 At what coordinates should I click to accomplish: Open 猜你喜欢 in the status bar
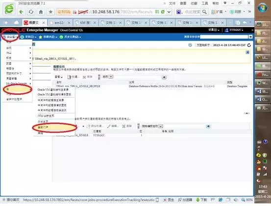pos(11,200)
